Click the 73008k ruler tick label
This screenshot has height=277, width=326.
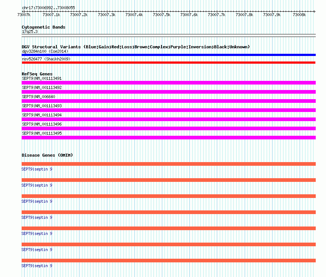[x=299, y=15]
